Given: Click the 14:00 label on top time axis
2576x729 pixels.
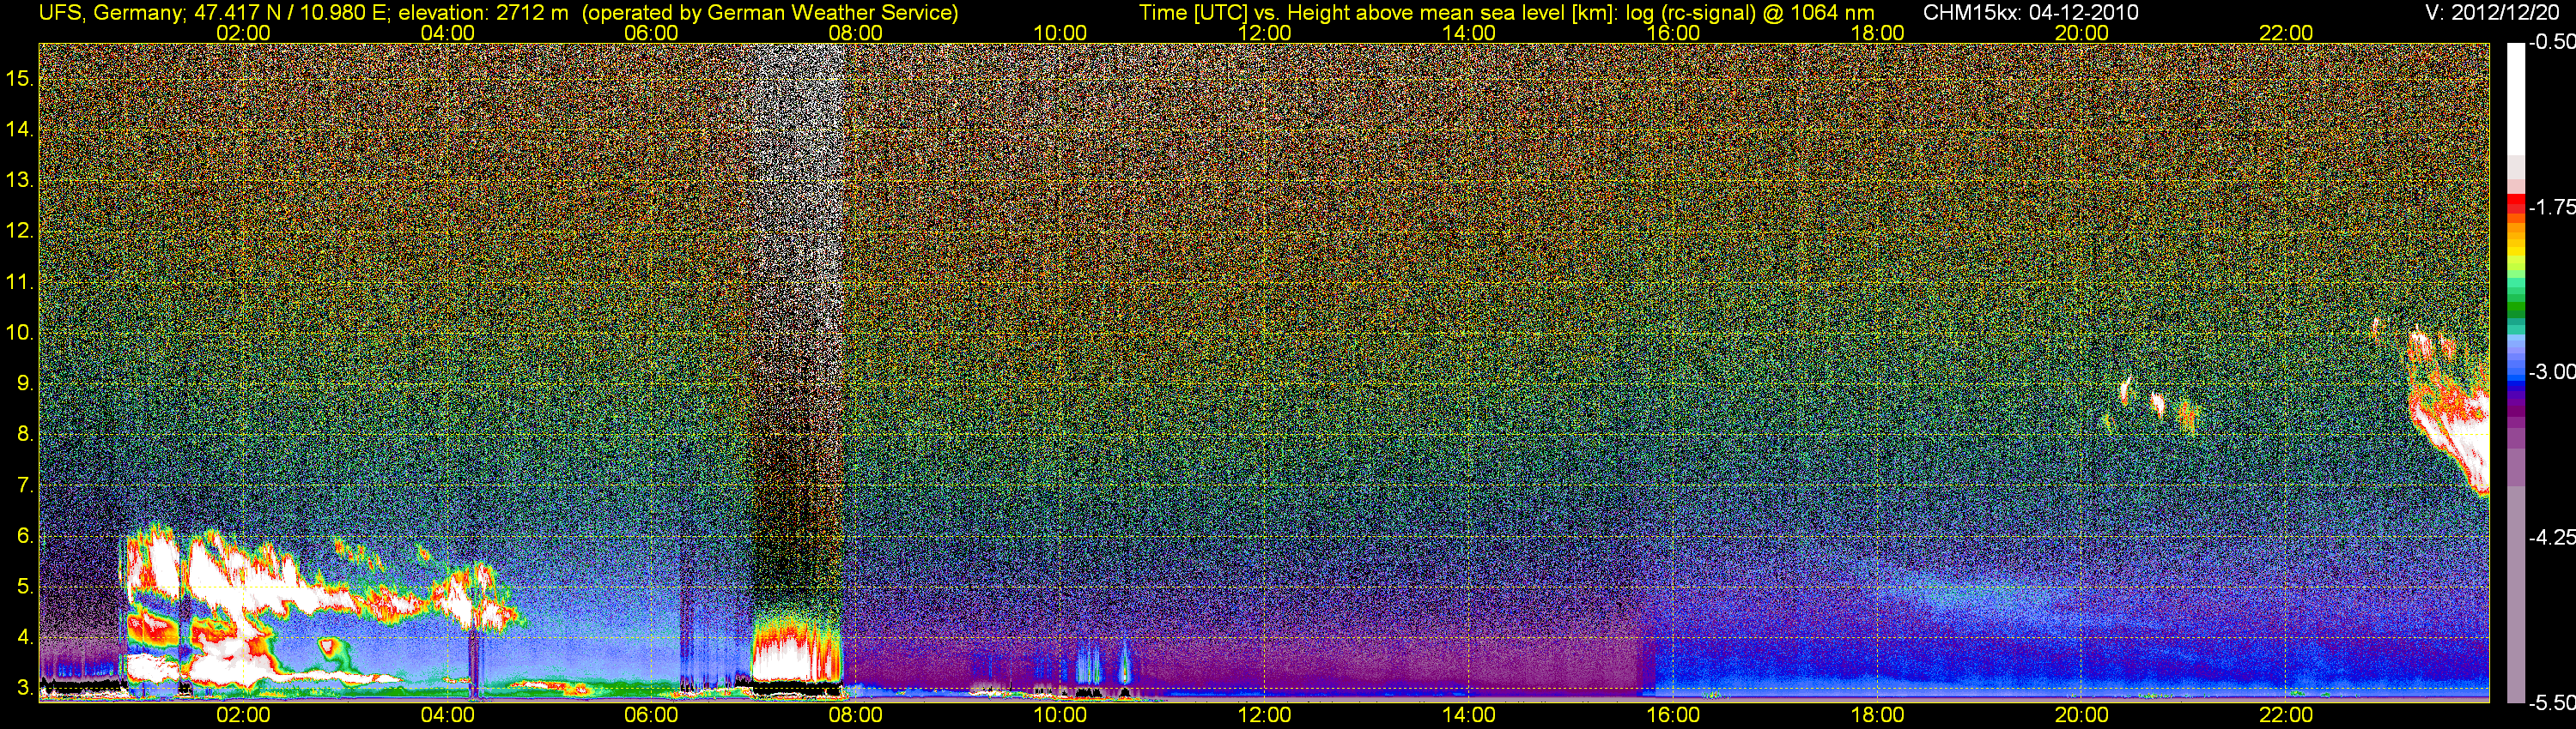Looking at the screenshot, I should [1469, 33].
